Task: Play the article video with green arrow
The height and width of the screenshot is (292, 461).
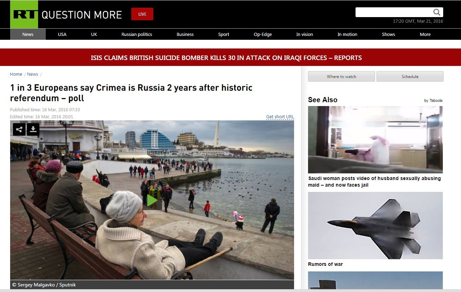Action: coord(152,200)
